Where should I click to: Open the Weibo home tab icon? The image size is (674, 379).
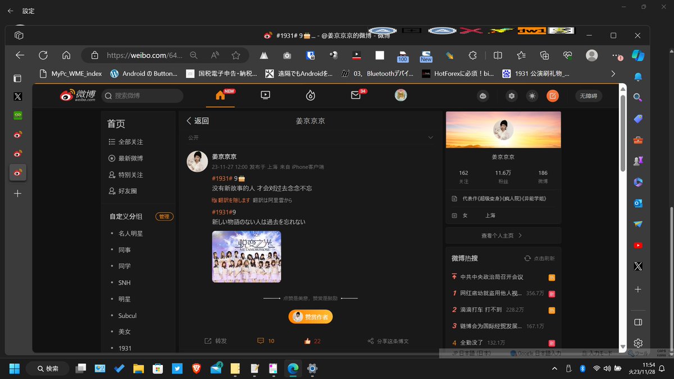pyautogui.click(x=220, y=95)
